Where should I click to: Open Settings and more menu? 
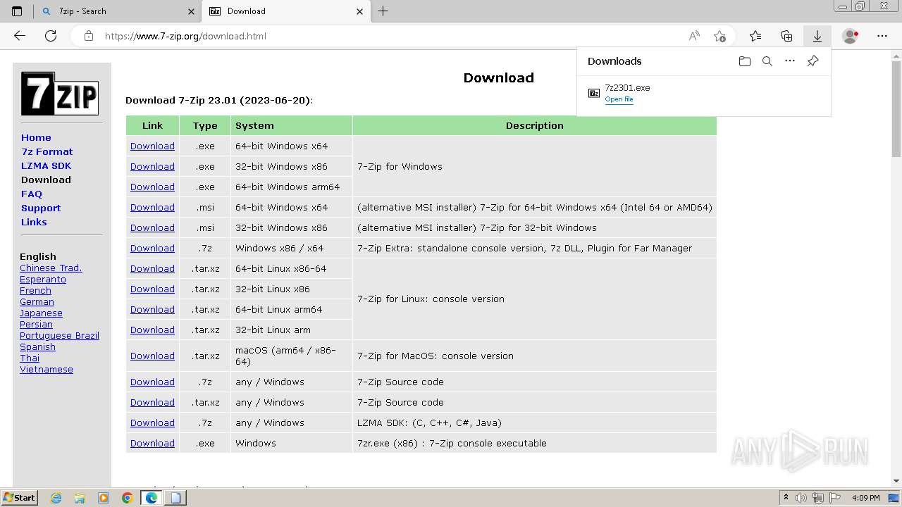point(882,36)
